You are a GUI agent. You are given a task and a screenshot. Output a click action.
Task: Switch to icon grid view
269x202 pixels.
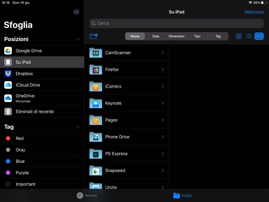239,36
